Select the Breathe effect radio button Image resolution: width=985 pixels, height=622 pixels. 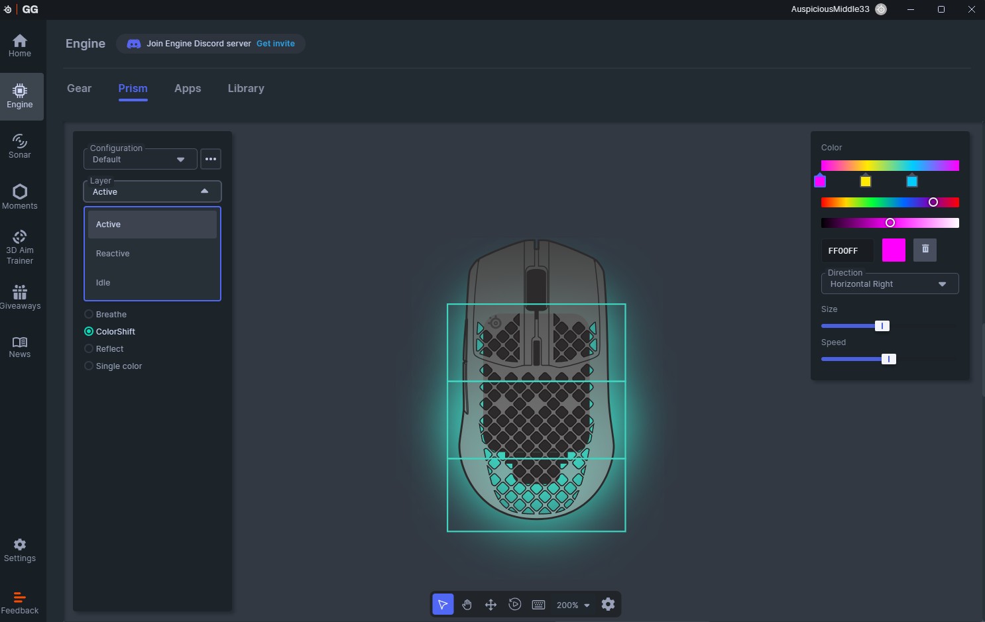click(89, 315)
